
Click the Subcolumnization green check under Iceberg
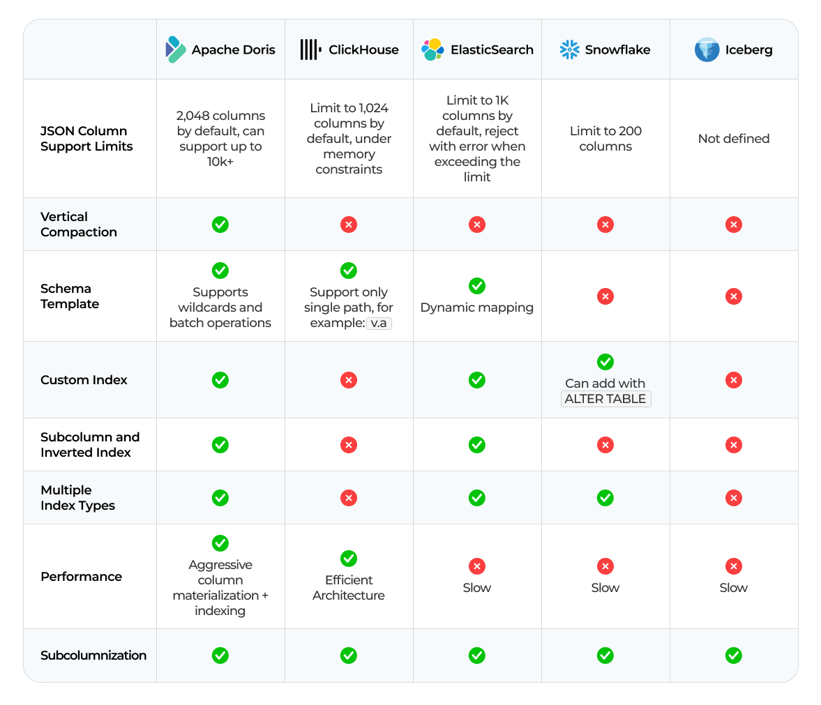(x=733, y=655)
